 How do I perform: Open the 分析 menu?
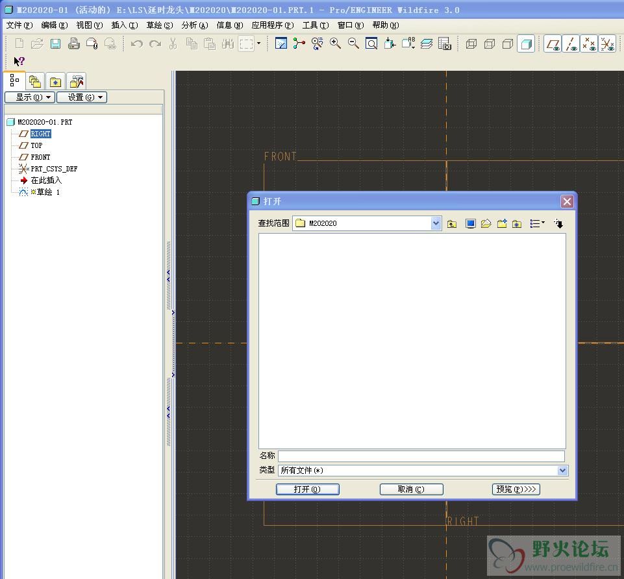pos(195,25)
